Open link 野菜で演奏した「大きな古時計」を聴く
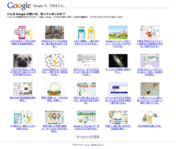Viewport: 176px width, 149px height. 55,99
